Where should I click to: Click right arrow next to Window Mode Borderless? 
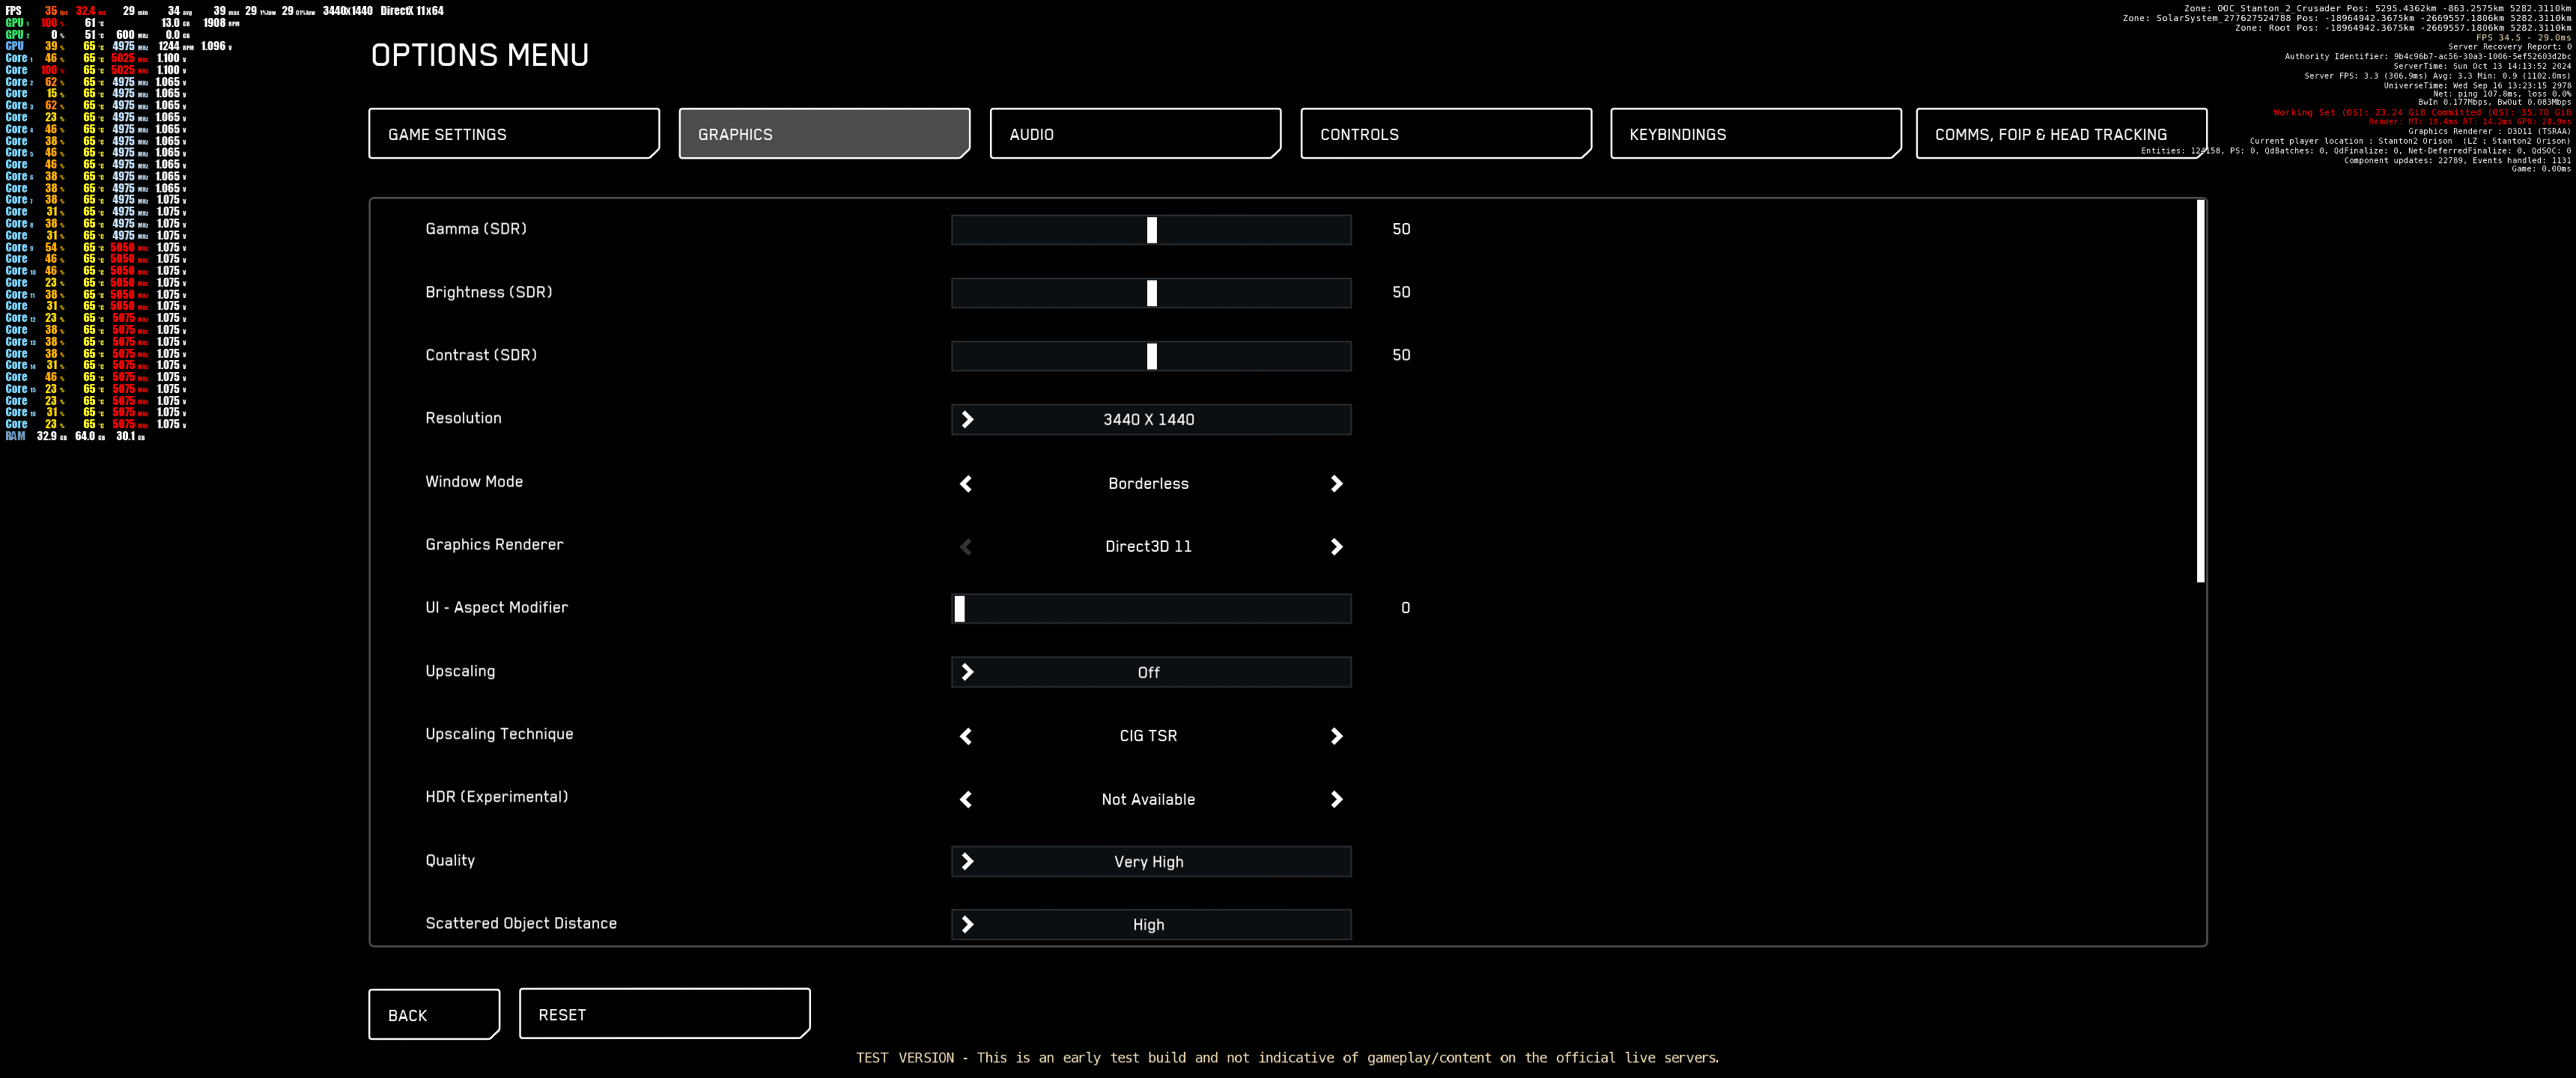(1336, 484)
